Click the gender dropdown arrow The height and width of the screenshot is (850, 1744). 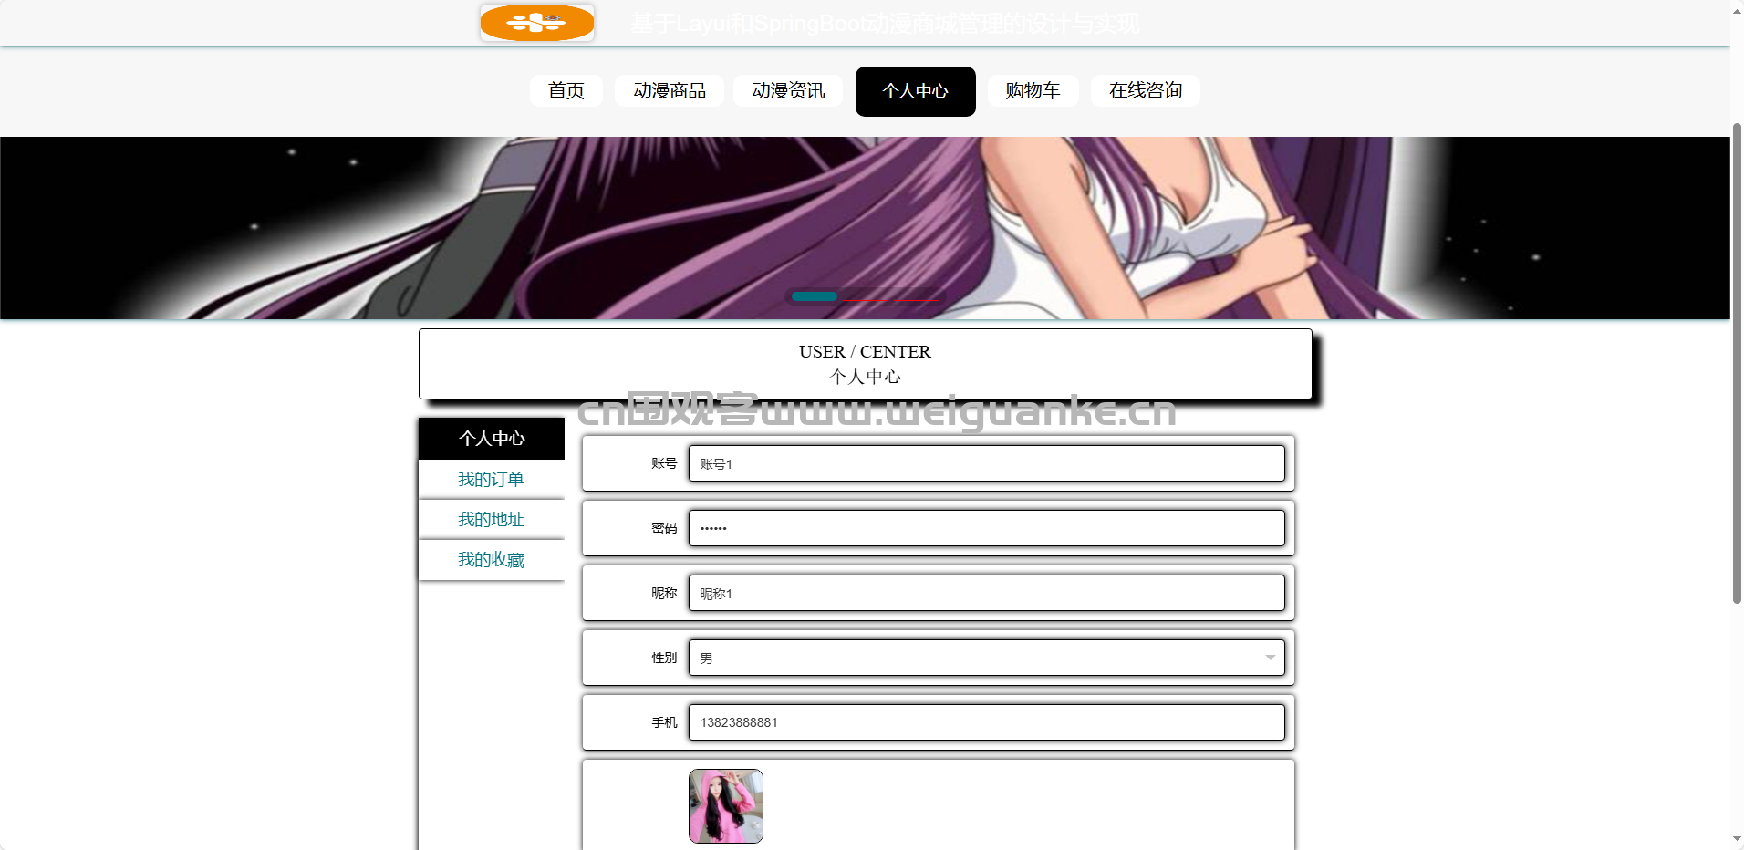click(x=1271, y=658)
